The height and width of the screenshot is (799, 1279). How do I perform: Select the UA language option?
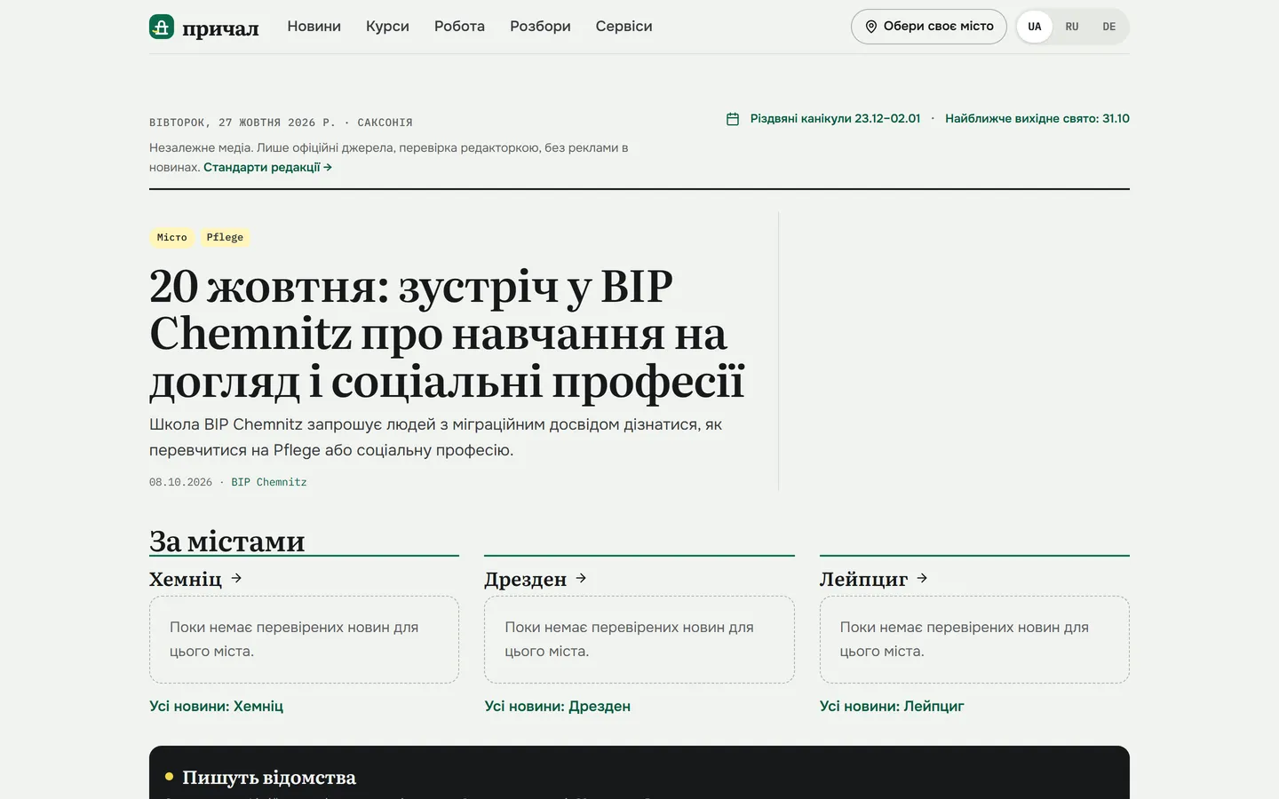coord(1034,27)
